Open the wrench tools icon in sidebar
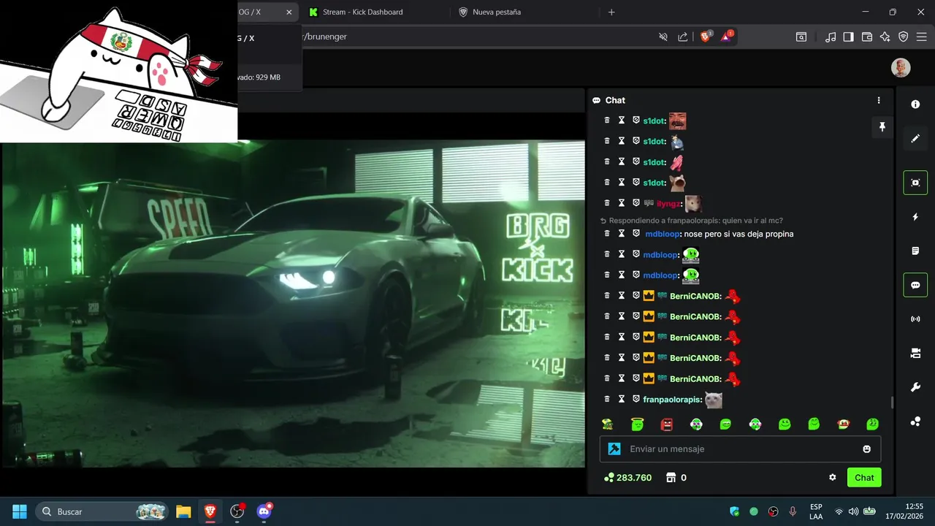Screen dimensions: 935x526 click(x=915, y=387)
